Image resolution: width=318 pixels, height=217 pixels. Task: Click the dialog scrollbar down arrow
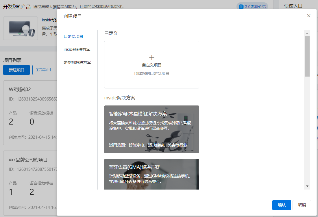[x=307, y=186]
